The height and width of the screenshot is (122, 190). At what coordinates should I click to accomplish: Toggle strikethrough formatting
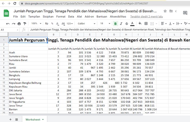127,24
